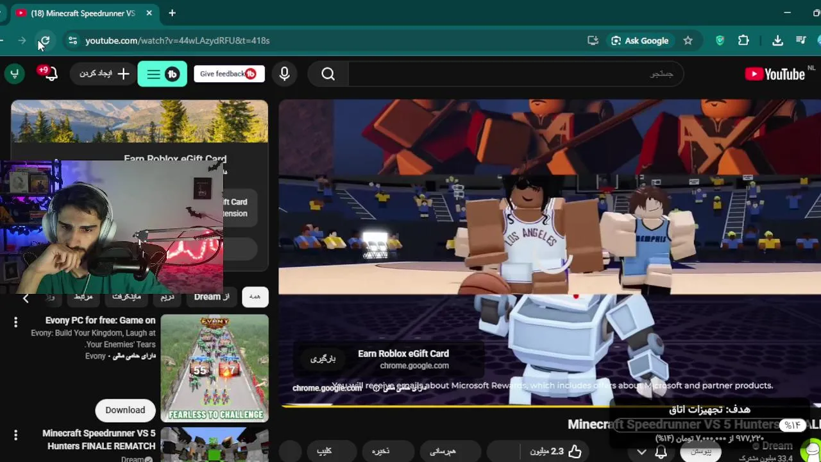Click the Give feedback button
The height and width of the screenshot is (462, 821).
click(x=229, y=74)
